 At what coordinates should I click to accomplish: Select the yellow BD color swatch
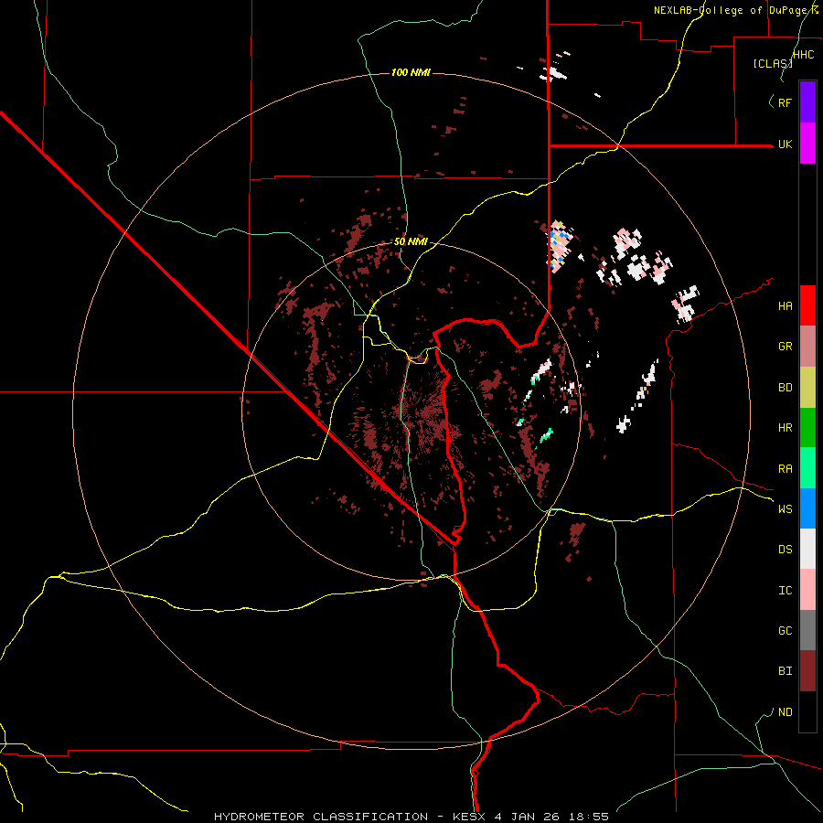coord(807,387)
